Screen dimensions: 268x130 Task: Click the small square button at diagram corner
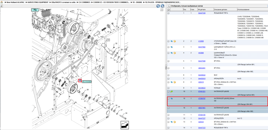(x=162, y=10)
